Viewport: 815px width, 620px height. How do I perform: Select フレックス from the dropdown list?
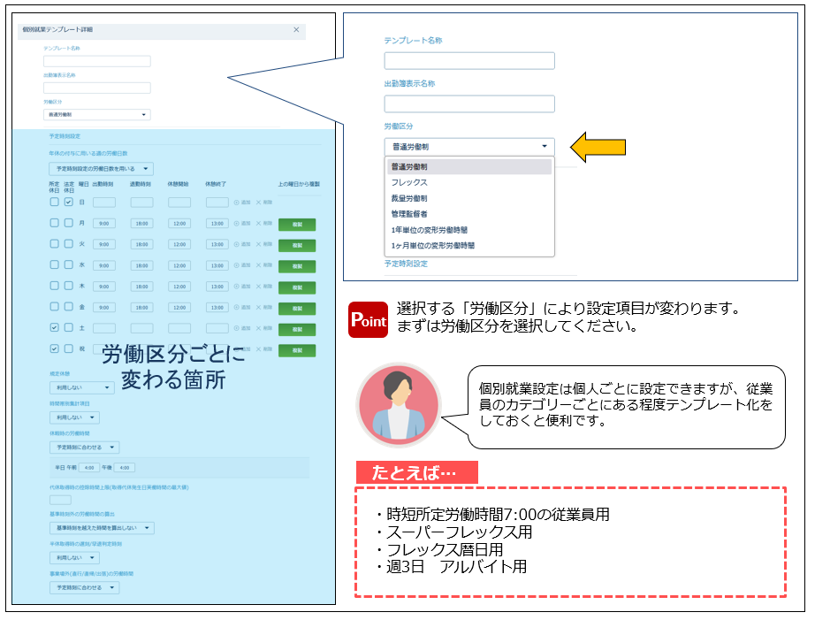click(409, 182)
